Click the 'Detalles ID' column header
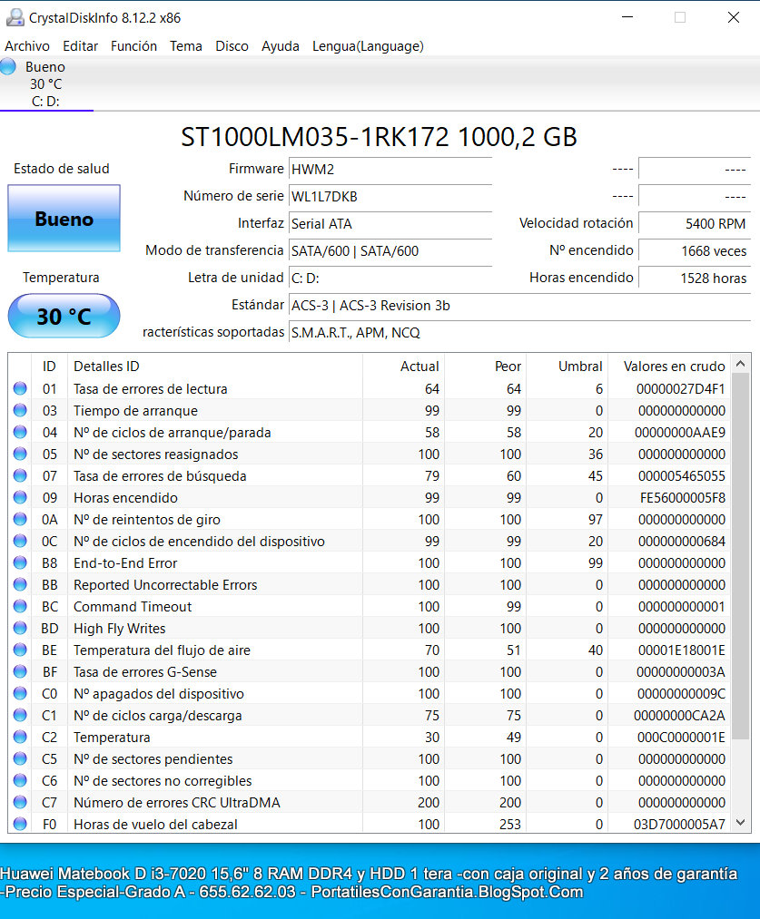This screenshot has height=919, width=760. pos(214,367)
